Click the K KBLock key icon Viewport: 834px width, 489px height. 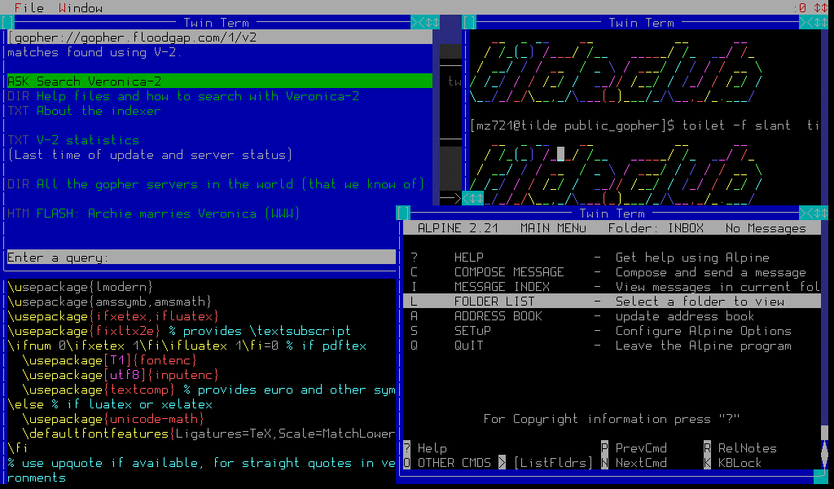pyautogui.click(x=707, y=462)
